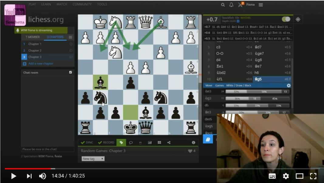Open the TOOLS menu
This screenshot has height=183, width=324.
[102, 4]
